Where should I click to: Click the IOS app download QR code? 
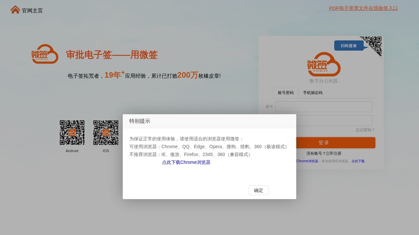tap(106, 132)
